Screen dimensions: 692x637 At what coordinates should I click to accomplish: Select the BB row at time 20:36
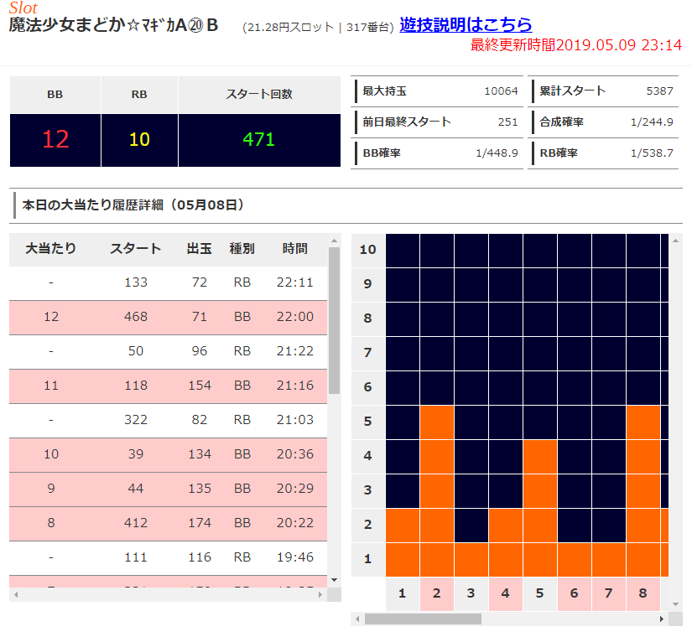tap(168, 455)
